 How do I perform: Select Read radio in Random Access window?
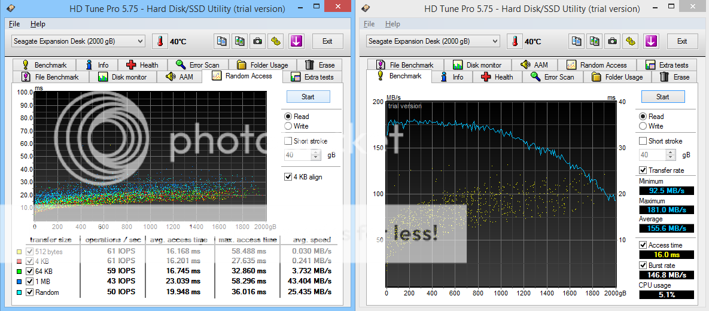tap(288, 117)
